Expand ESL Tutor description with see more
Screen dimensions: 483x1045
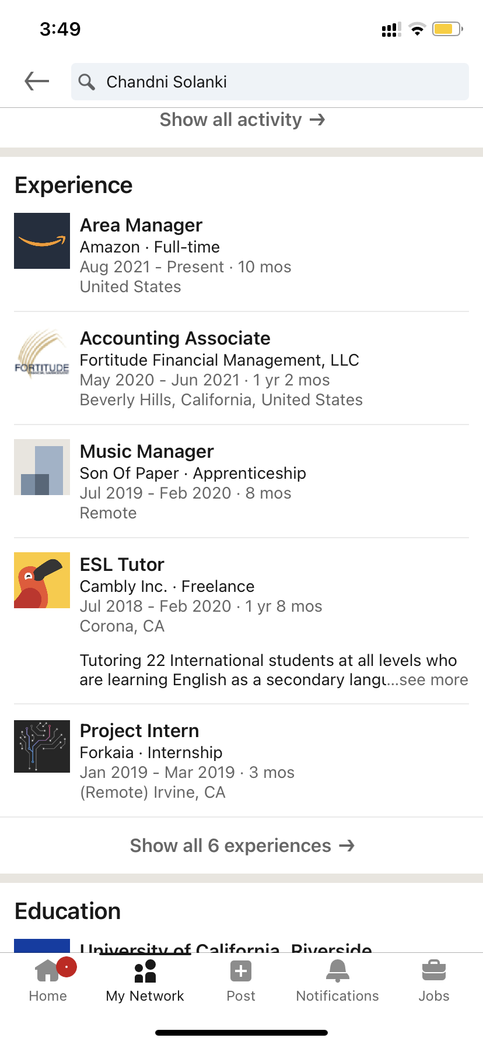click(433, 680)
